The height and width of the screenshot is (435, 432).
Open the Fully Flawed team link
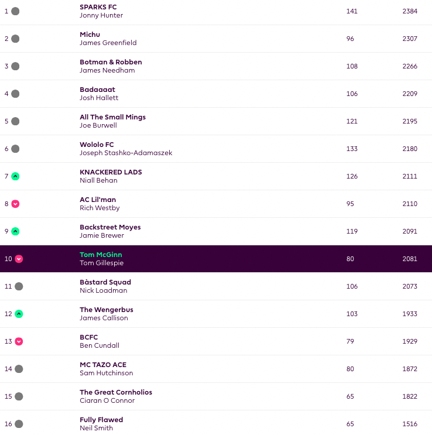[x=101, y=420]
